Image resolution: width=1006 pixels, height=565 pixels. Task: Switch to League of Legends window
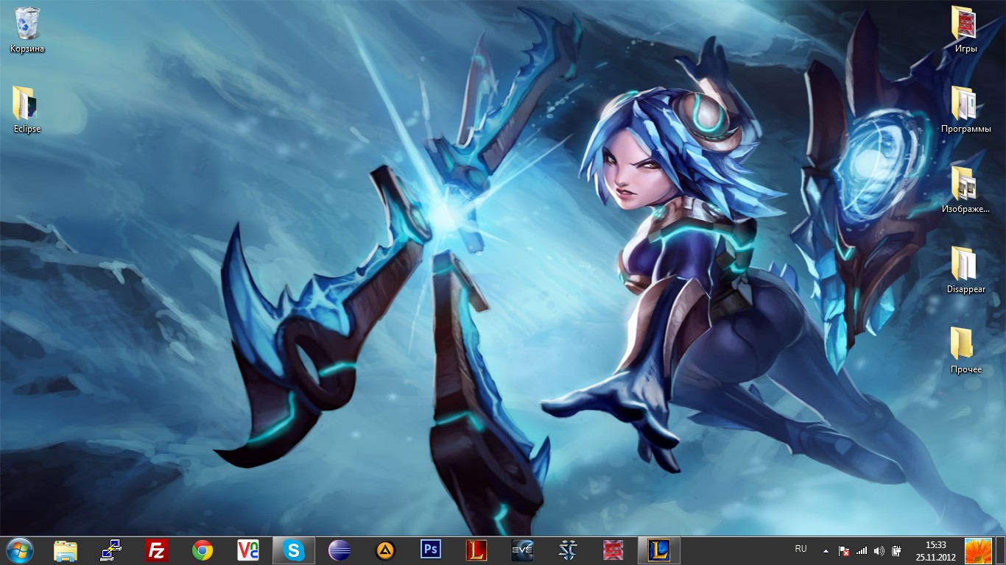[x=659, y=550]
